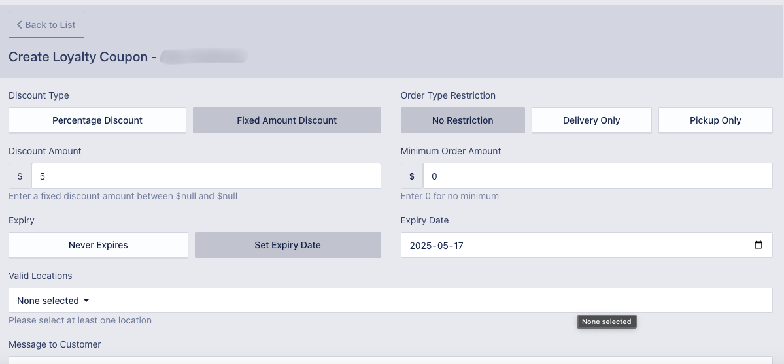This screenshot has height=364, width=784.
Task: Click the dark None selected tooltip
Action: (606, 322)
